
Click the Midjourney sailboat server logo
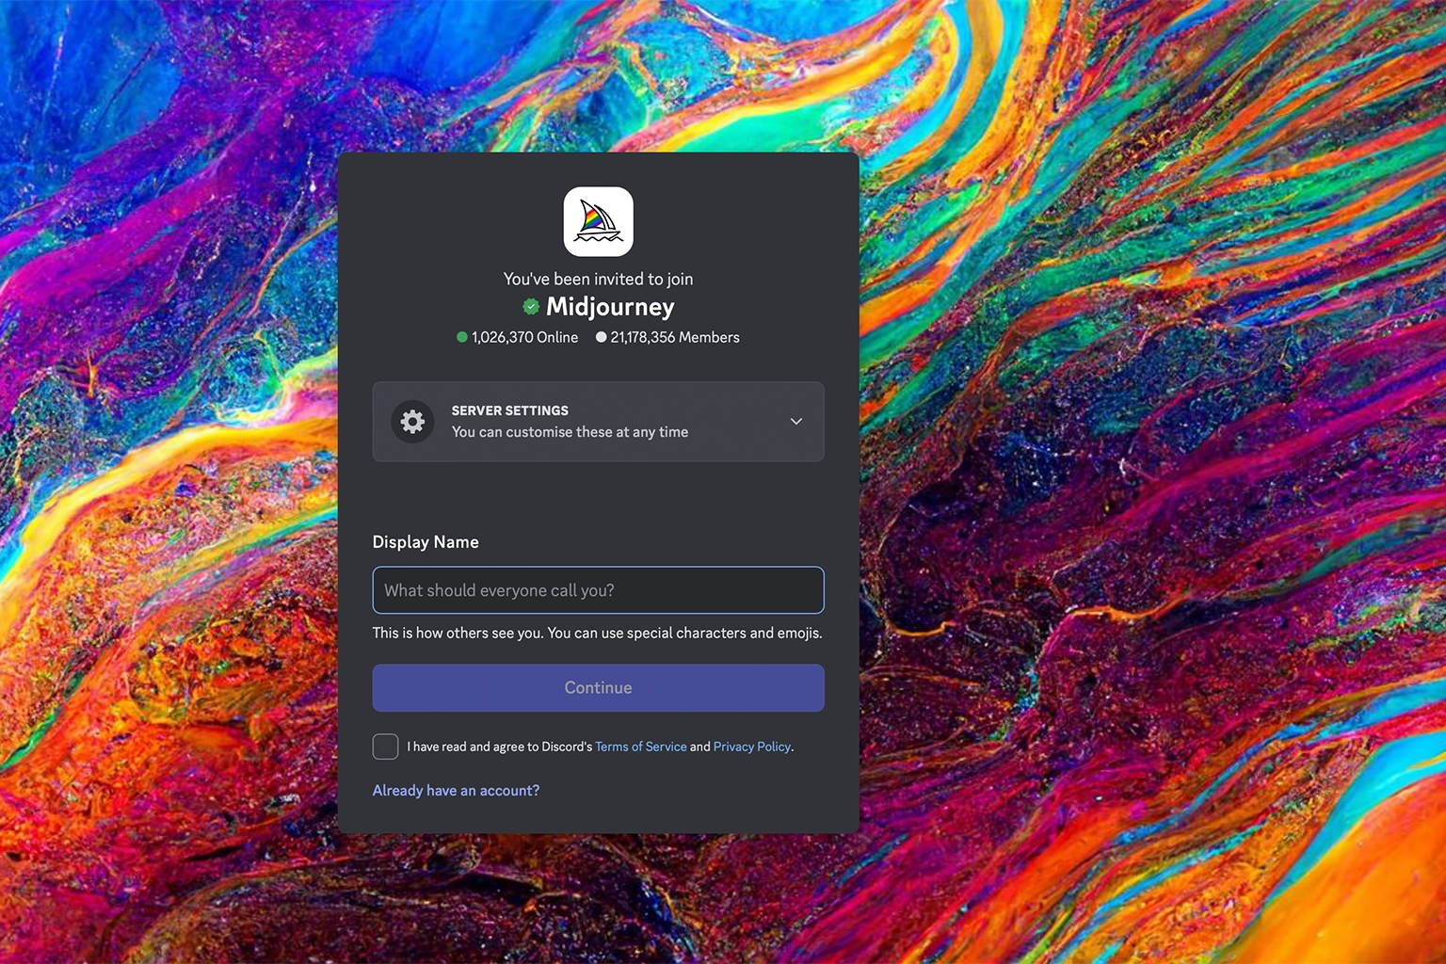click(598, 221)
